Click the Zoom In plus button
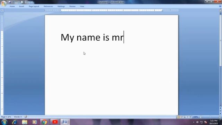 pos(220,117)
